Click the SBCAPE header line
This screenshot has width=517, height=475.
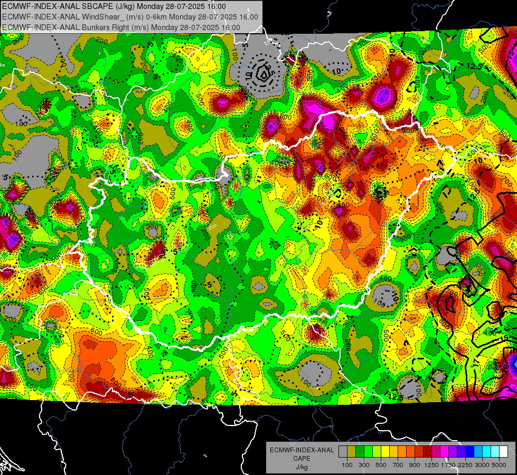point(114,6)
